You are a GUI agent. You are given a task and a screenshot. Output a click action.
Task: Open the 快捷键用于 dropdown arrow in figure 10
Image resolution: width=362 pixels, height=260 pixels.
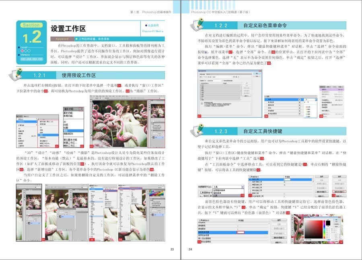tap(243, 187)
